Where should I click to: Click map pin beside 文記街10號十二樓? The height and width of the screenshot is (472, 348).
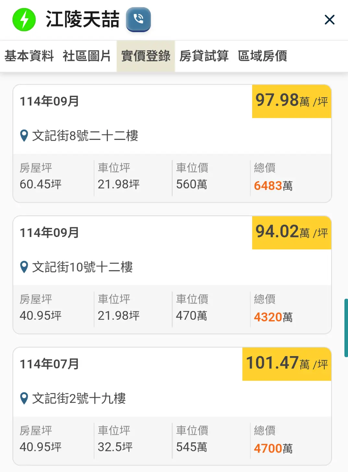click(24, 267)
